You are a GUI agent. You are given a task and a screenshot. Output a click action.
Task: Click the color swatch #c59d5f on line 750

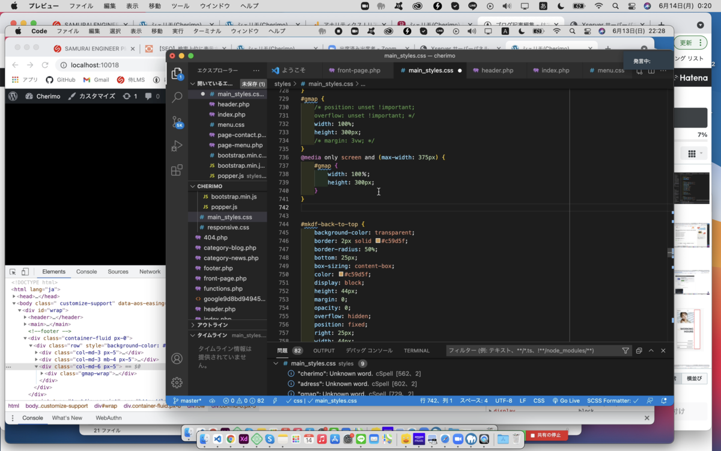341,274
